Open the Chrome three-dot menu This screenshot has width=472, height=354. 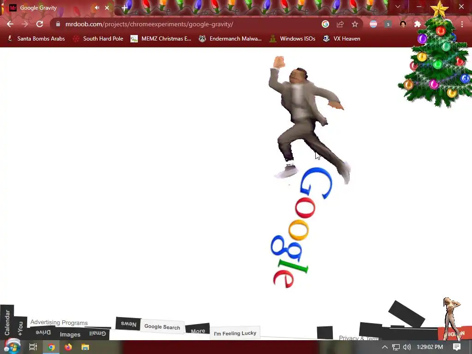pos(462,24)
